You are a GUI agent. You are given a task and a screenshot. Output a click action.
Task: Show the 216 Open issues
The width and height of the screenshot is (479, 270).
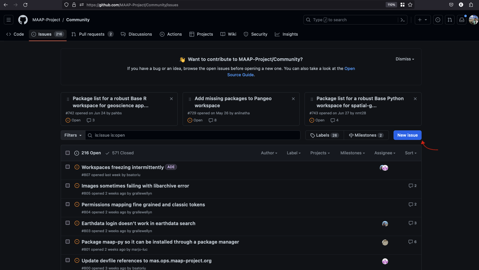[88, 153]
